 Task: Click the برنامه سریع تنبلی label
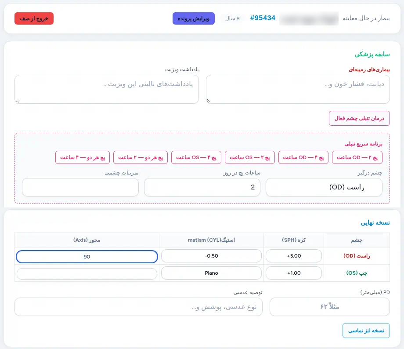coord(363,144)
